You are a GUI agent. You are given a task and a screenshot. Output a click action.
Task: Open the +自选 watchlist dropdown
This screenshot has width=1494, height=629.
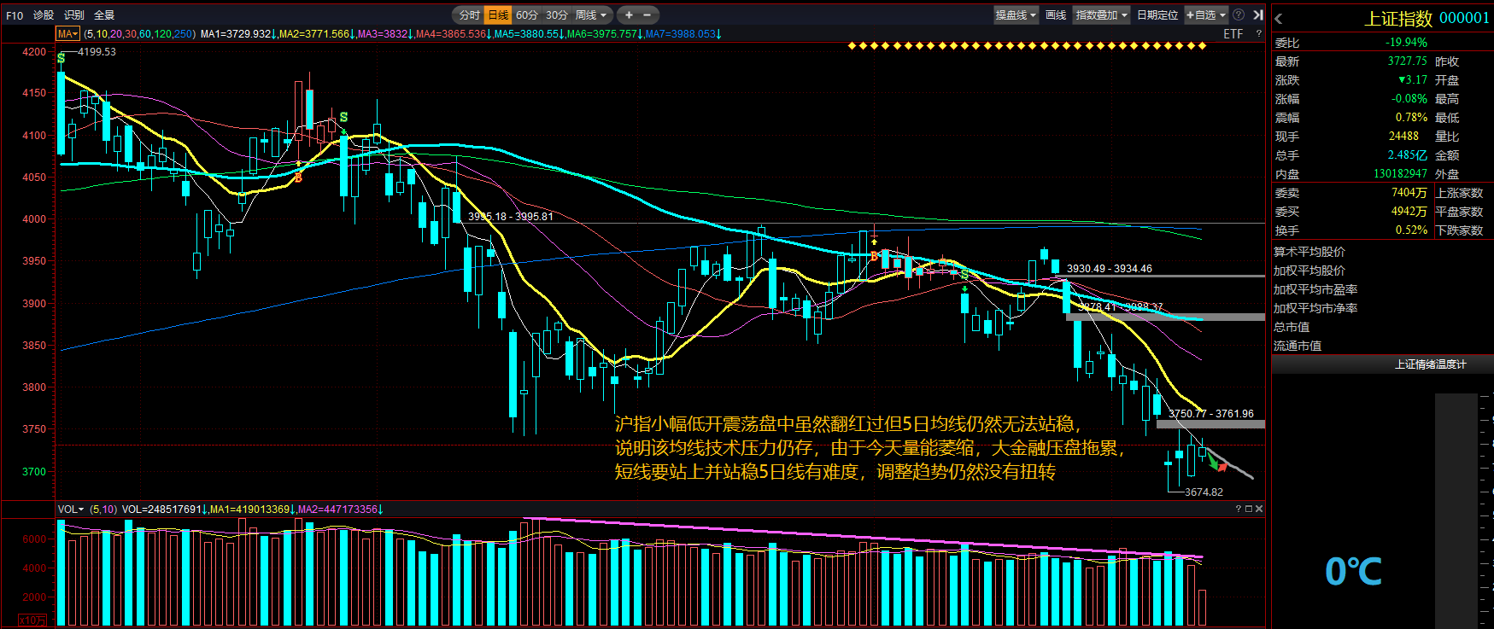click(x=1206, y=15)
